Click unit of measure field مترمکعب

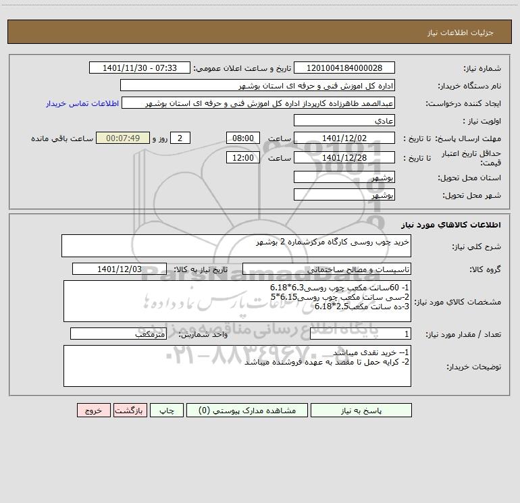(118, 334)
